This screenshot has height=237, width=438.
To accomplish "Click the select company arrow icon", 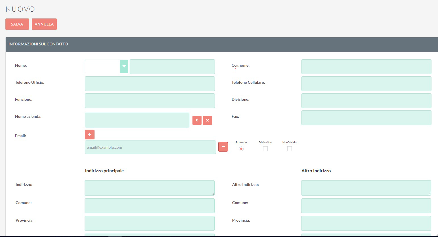I will pyautogui.click(x=197, y=120).
